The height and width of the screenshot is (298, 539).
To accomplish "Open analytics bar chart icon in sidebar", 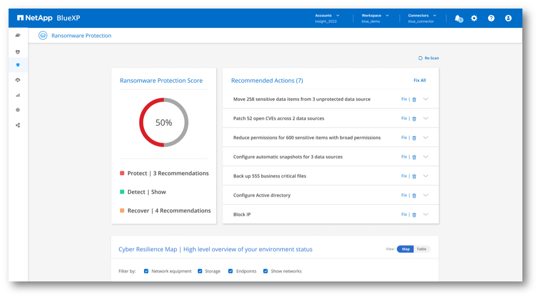I will [18, 95].
